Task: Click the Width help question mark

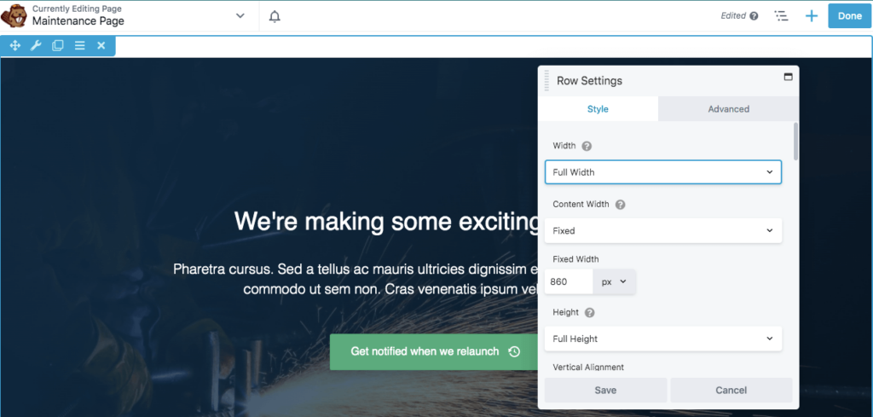Action: point(587,146)
